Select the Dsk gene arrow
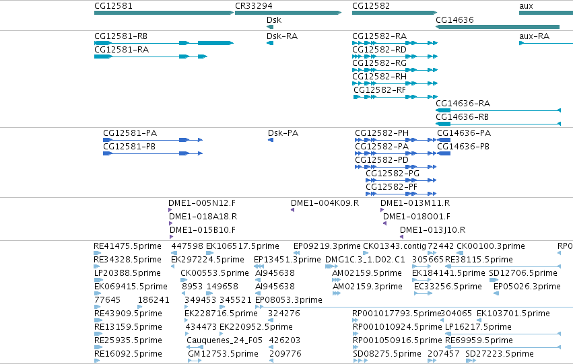 (270, 27)
